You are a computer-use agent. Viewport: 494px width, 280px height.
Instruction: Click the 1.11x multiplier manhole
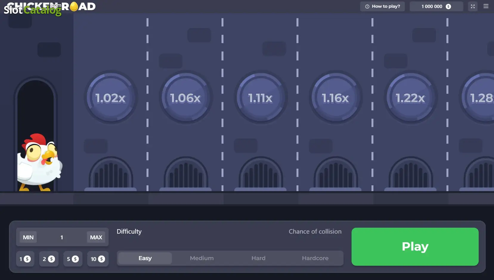[x=261, y=98]
